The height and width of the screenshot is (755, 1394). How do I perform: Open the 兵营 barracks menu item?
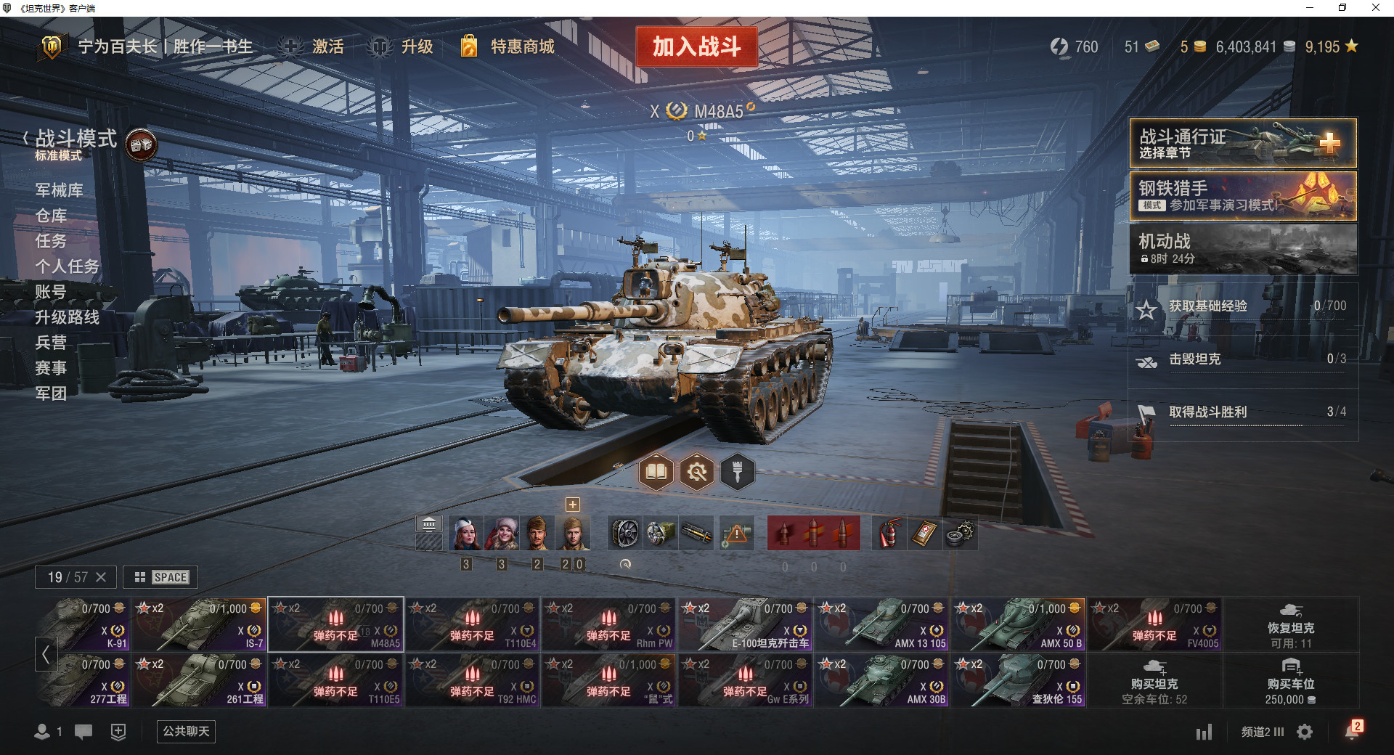coord(51,343)
